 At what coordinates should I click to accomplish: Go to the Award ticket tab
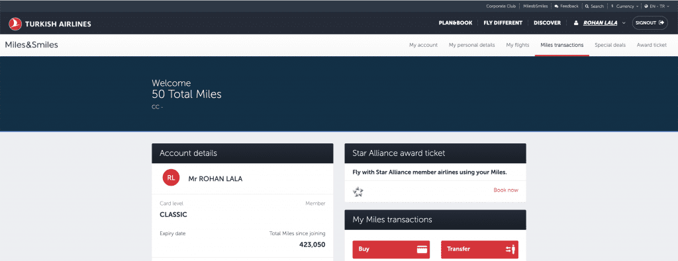[652, 45]
